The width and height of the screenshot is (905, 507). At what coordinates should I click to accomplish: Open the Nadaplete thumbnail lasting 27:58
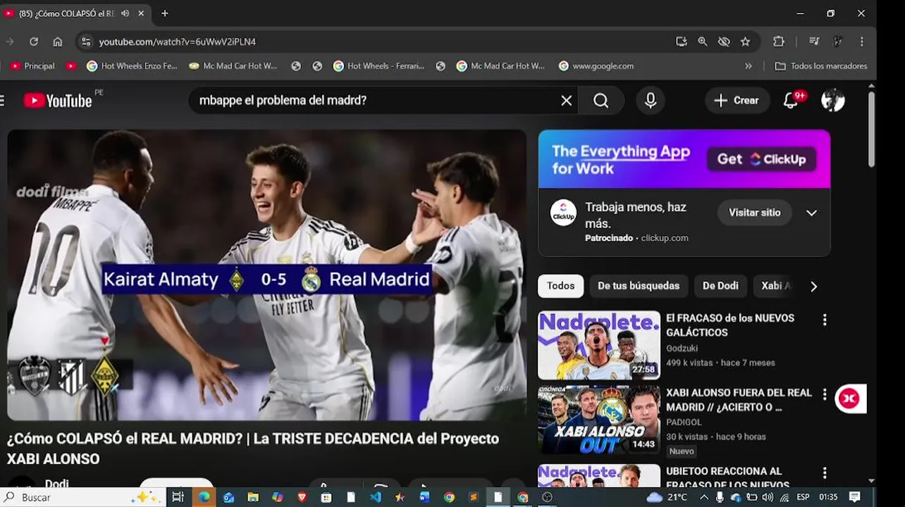(599, 346)
